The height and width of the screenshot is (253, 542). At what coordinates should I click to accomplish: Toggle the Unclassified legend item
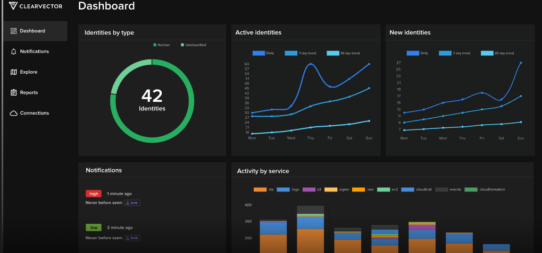[194, 45]
